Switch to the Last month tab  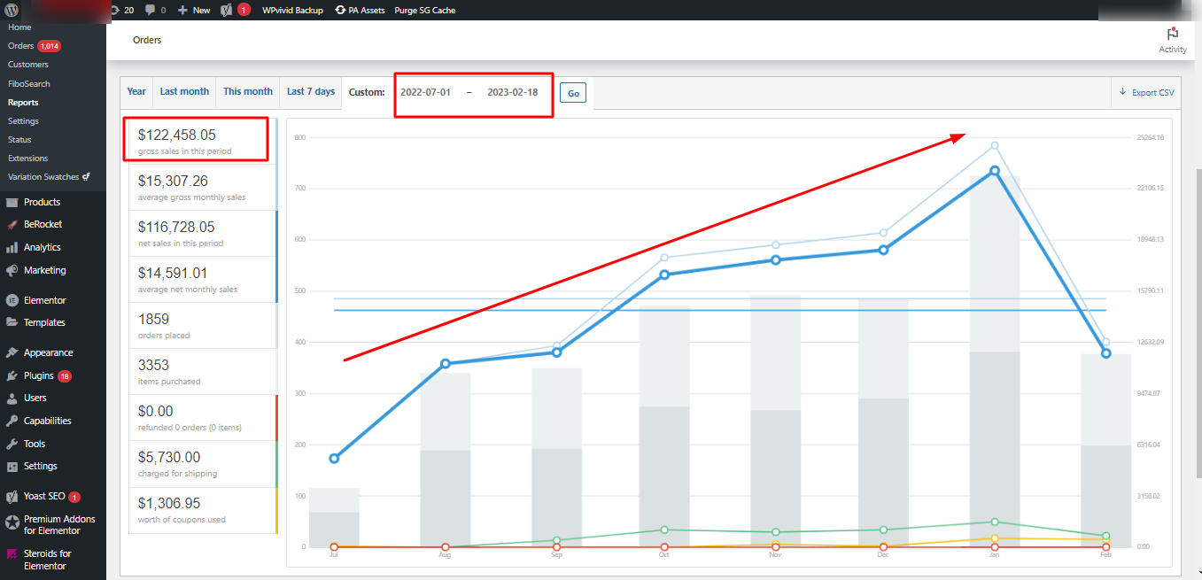(184, 92)
